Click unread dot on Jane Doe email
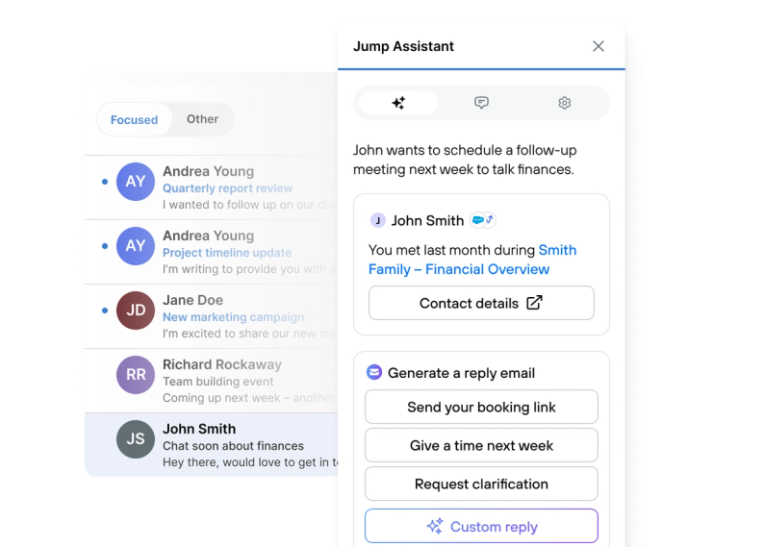Screen dimensions: 764x547 [x=105, y=311]
